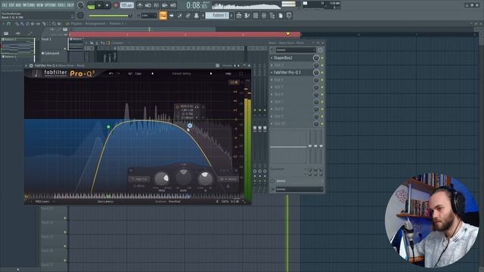484x272 pixels.
Task: Click the Play/Pause transport button
Action: [x=99, y=5]
